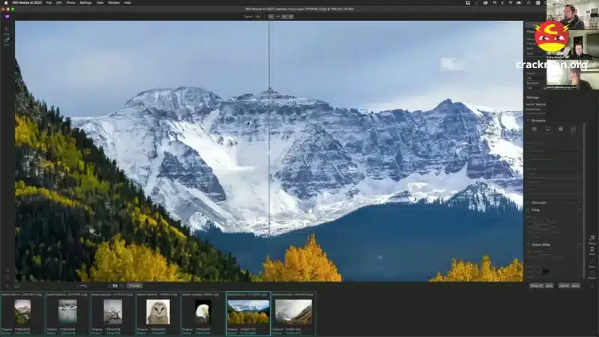
Task: Select the bald eagle thumbnail
Action: pos(202,312)
